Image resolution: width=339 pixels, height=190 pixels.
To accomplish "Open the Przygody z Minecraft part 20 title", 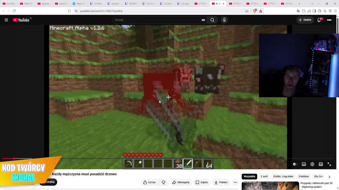I will coord(316,185).
